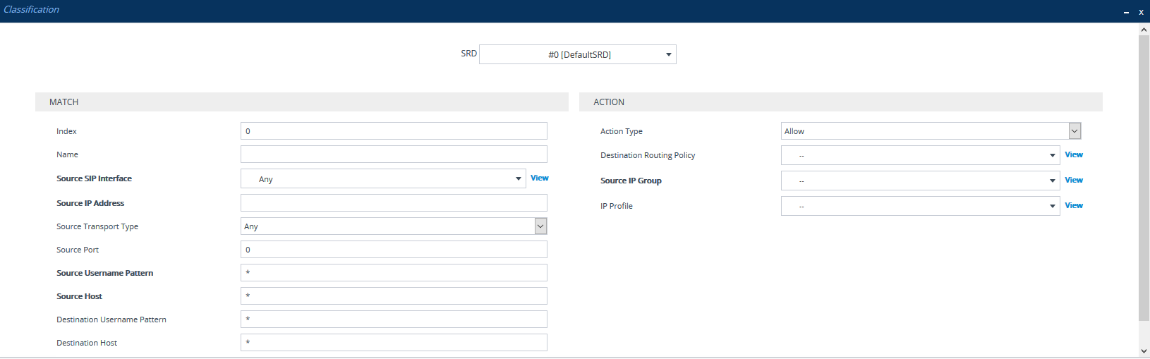Expand the Source IP Group dropdown
This screenshot has width=1150, height=359.
coord(920,181)
